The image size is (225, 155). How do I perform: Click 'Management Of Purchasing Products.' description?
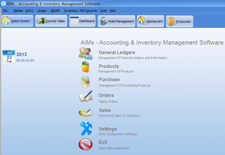pos(125,85)
